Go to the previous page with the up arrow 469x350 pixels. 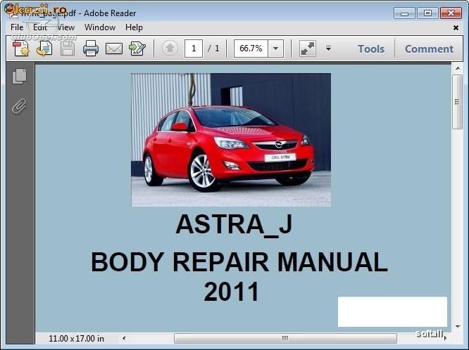(170, 48)
